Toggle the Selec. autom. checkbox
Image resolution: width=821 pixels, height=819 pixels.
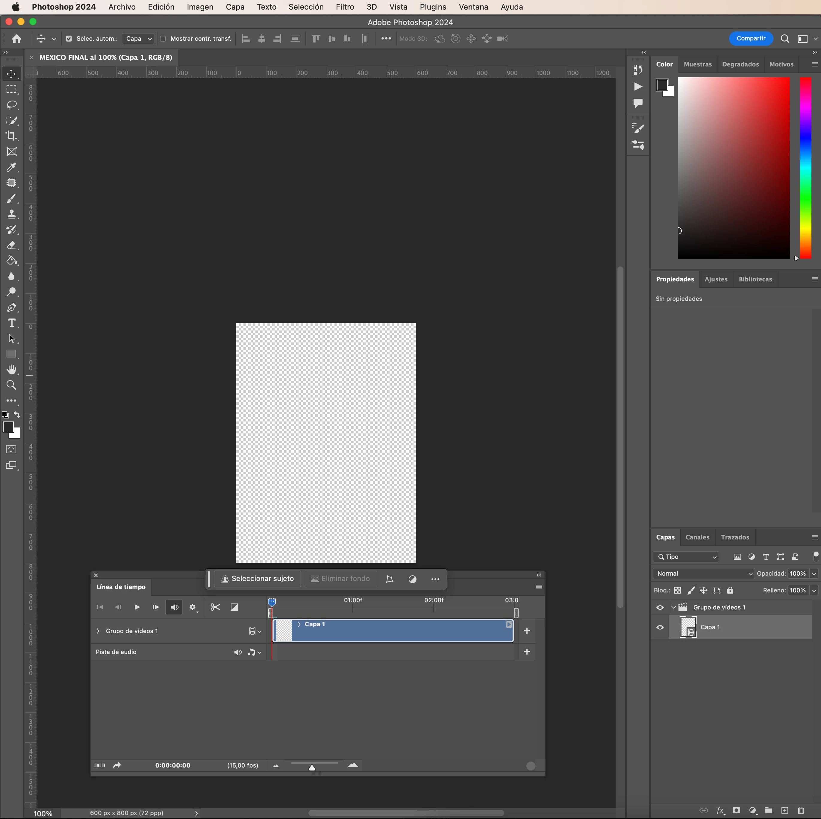(x=69, y=39)
